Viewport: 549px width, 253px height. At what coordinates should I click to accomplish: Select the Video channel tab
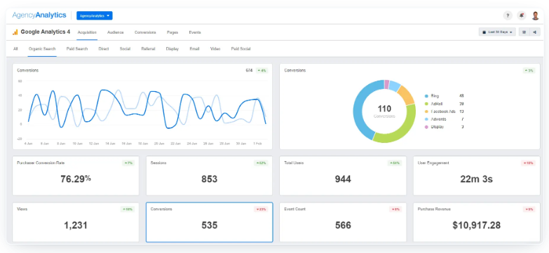(x=215, y=49)
